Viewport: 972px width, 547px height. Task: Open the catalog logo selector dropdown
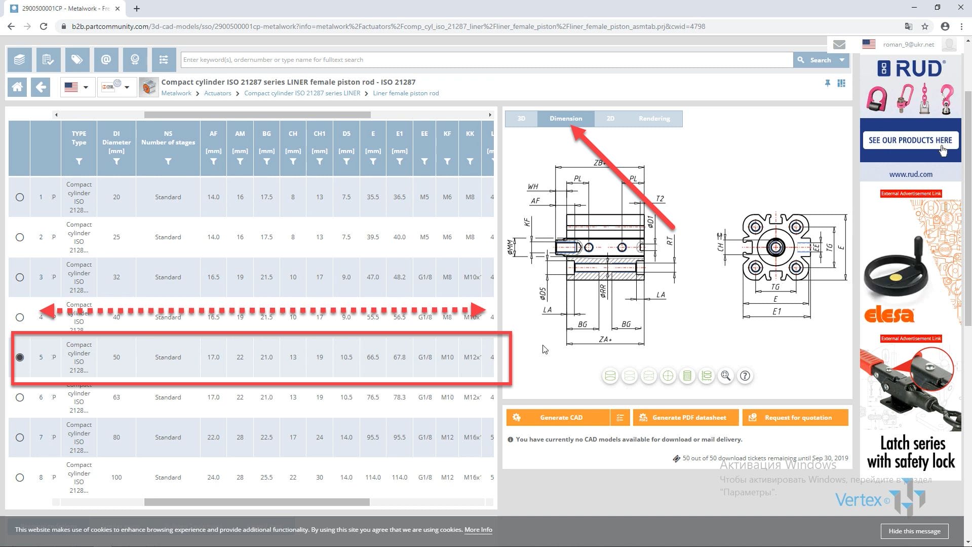click(x=116, y=87)
